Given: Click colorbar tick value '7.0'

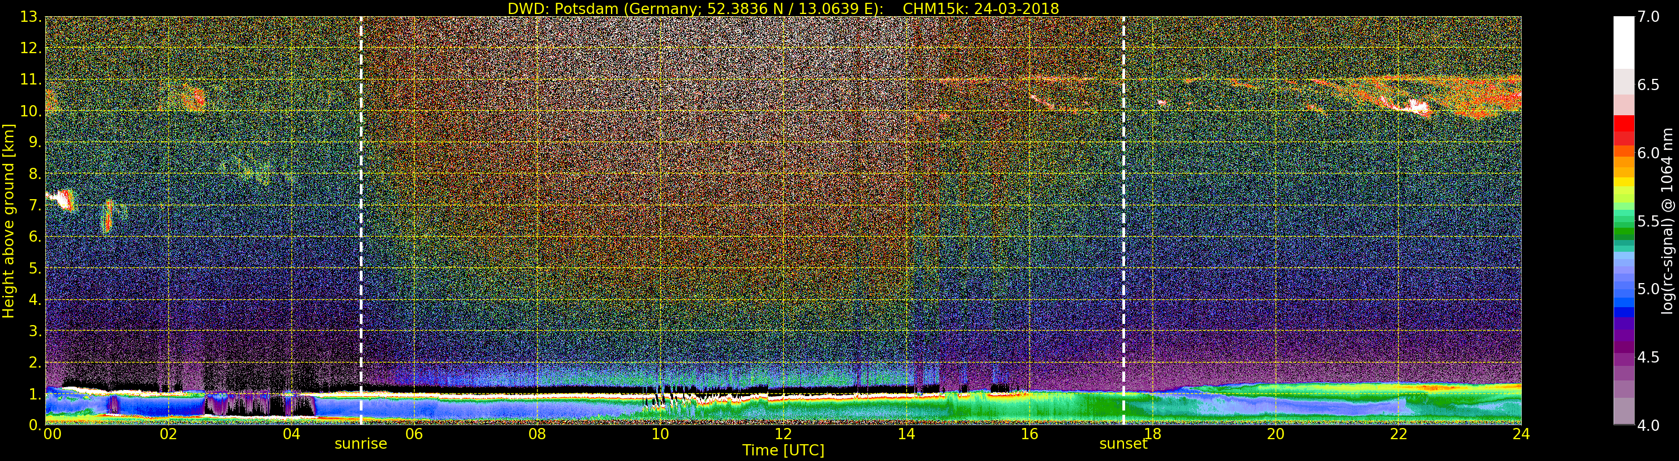Looking at the screenshot, I should (1648, 16).
